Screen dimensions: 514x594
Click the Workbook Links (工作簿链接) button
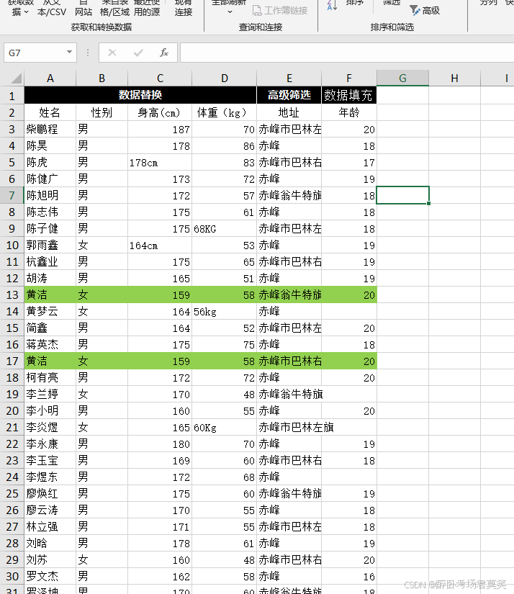click(280, 11)
